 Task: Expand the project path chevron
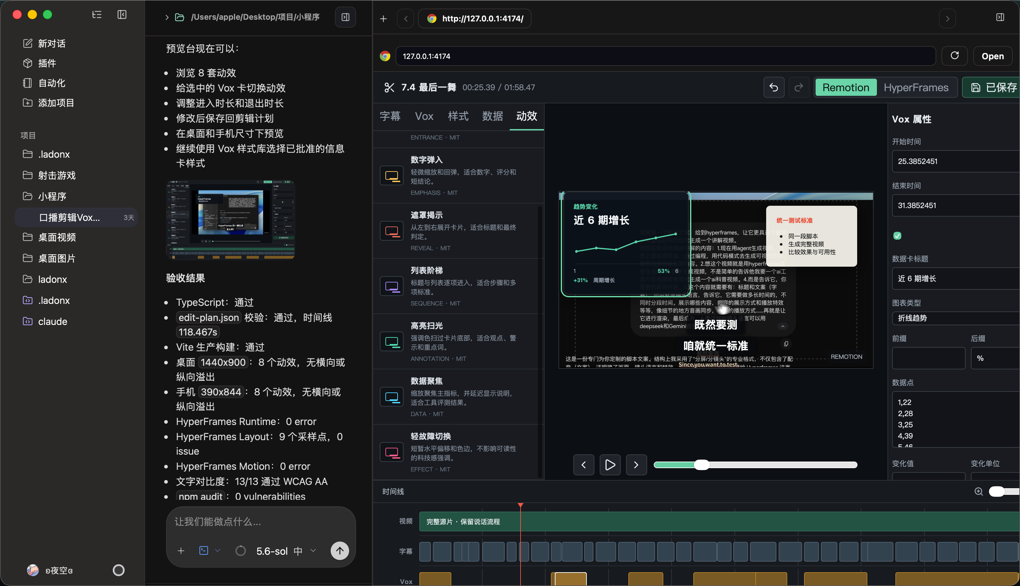point(167,17)
